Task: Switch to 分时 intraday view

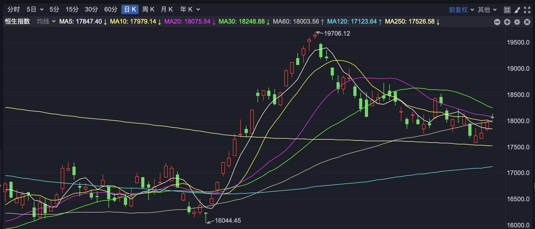Action: (x=13, y=9)
